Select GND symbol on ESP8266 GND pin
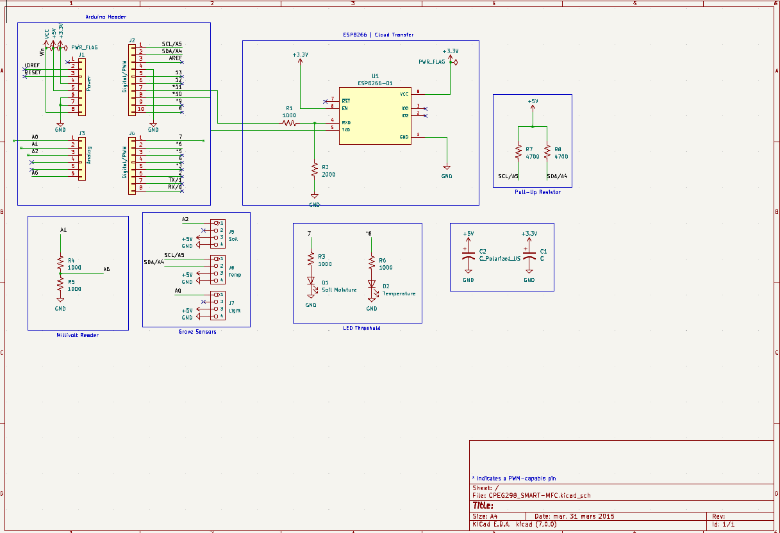Viewport: 780px width, 533px height. (x=447, y=170)
